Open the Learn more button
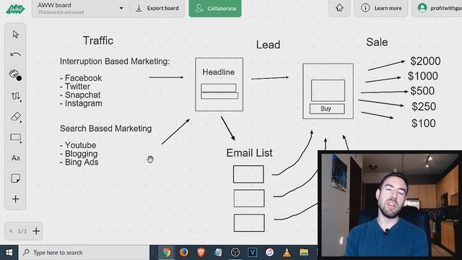Screen dimensions: 462x260 (x=381, y=8)
